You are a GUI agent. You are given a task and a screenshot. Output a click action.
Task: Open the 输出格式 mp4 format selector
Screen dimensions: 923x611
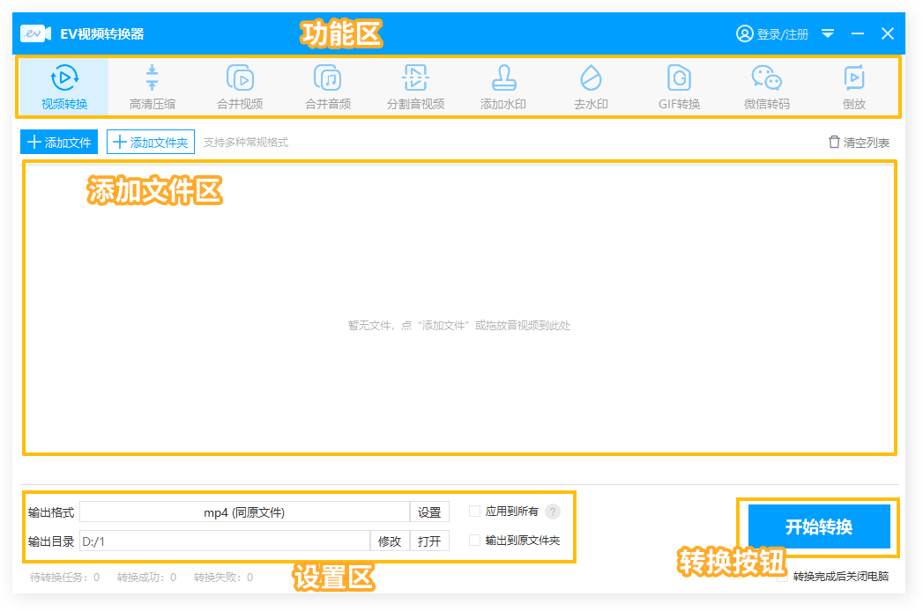244,512
